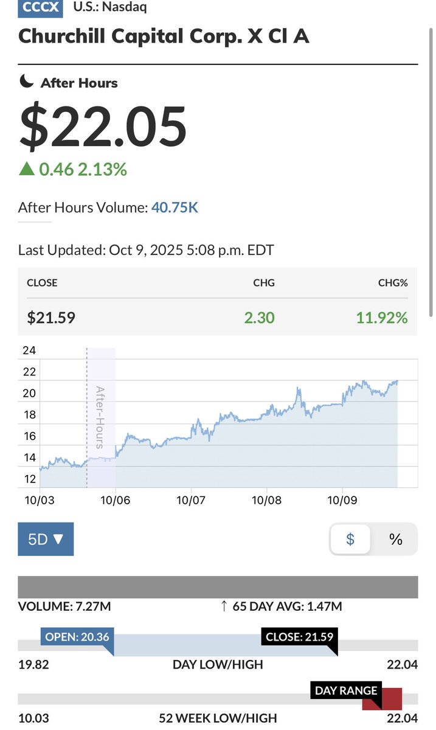
Task: Click the 10/09 date label on chart axis
Action: (x=342, y=500)
